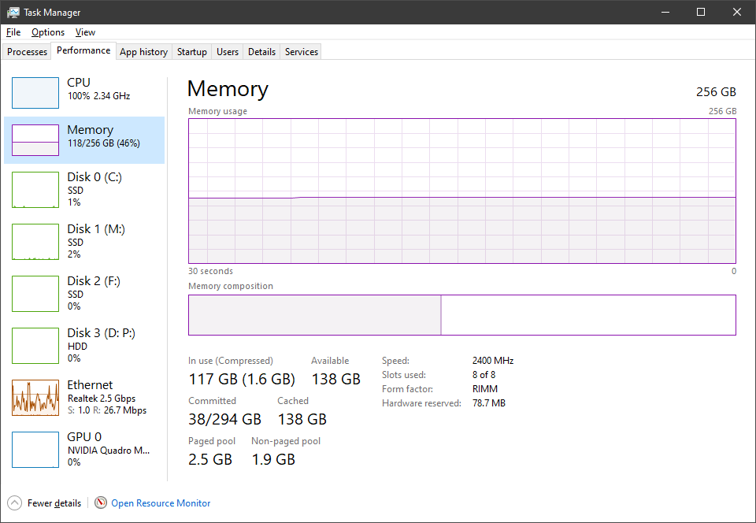Viewport: 756px width, 523px height.
Task: Click the Committed value 38/294 GB
Action: (224, 419)
